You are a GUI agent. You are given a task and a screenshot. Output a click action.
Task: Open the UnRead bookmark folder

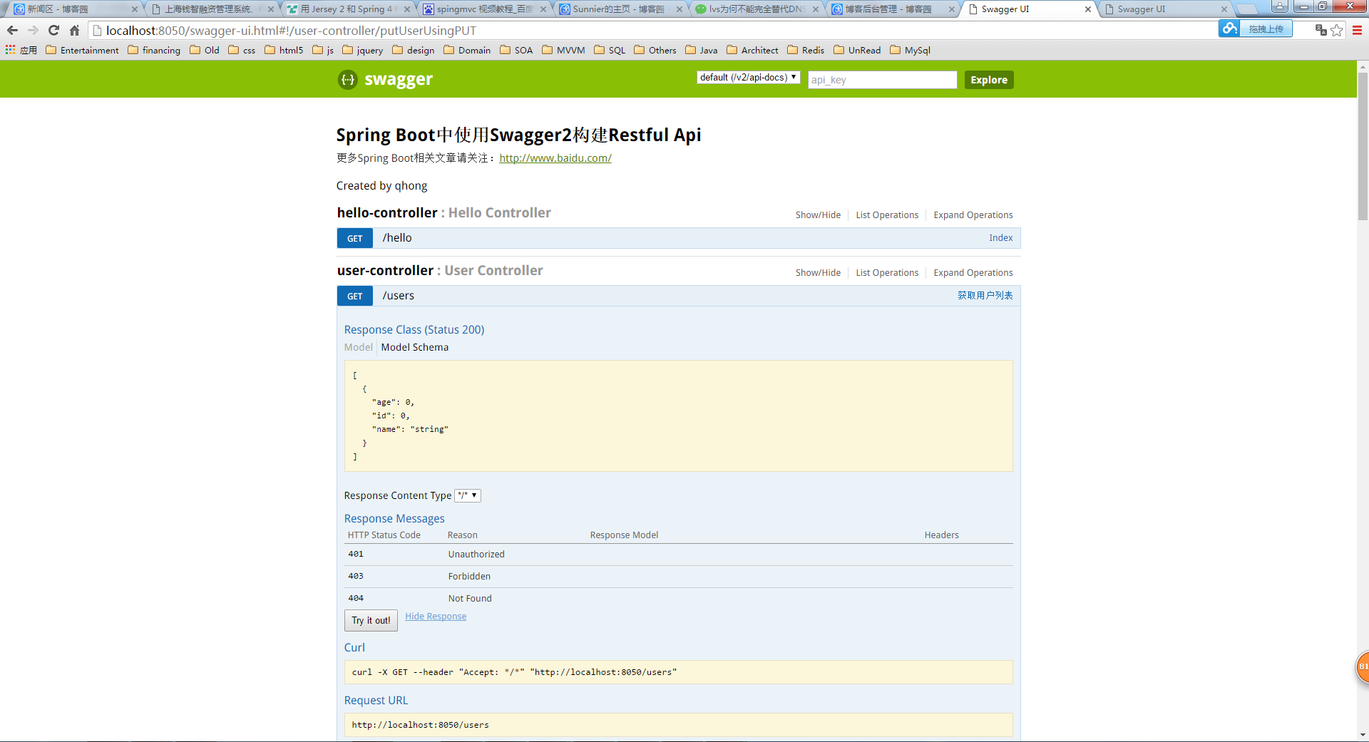click(857, 50)
